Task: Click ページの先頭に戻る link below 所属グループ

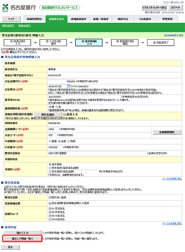Action: tap(172, 224)
